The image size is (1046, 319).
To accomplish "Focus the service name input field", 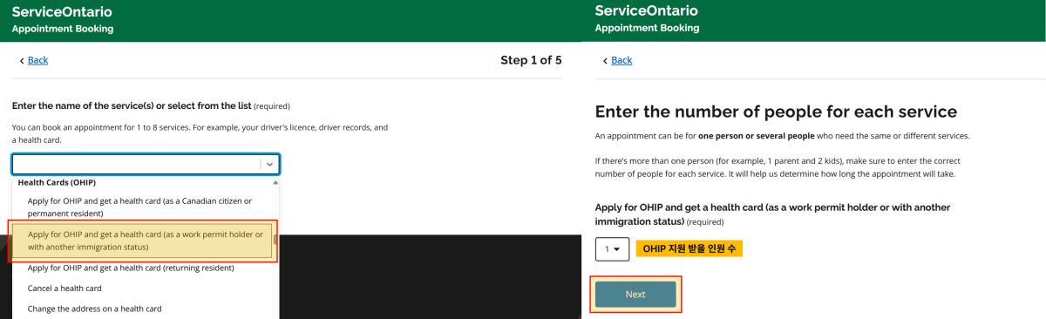I will tap(137, 164).
